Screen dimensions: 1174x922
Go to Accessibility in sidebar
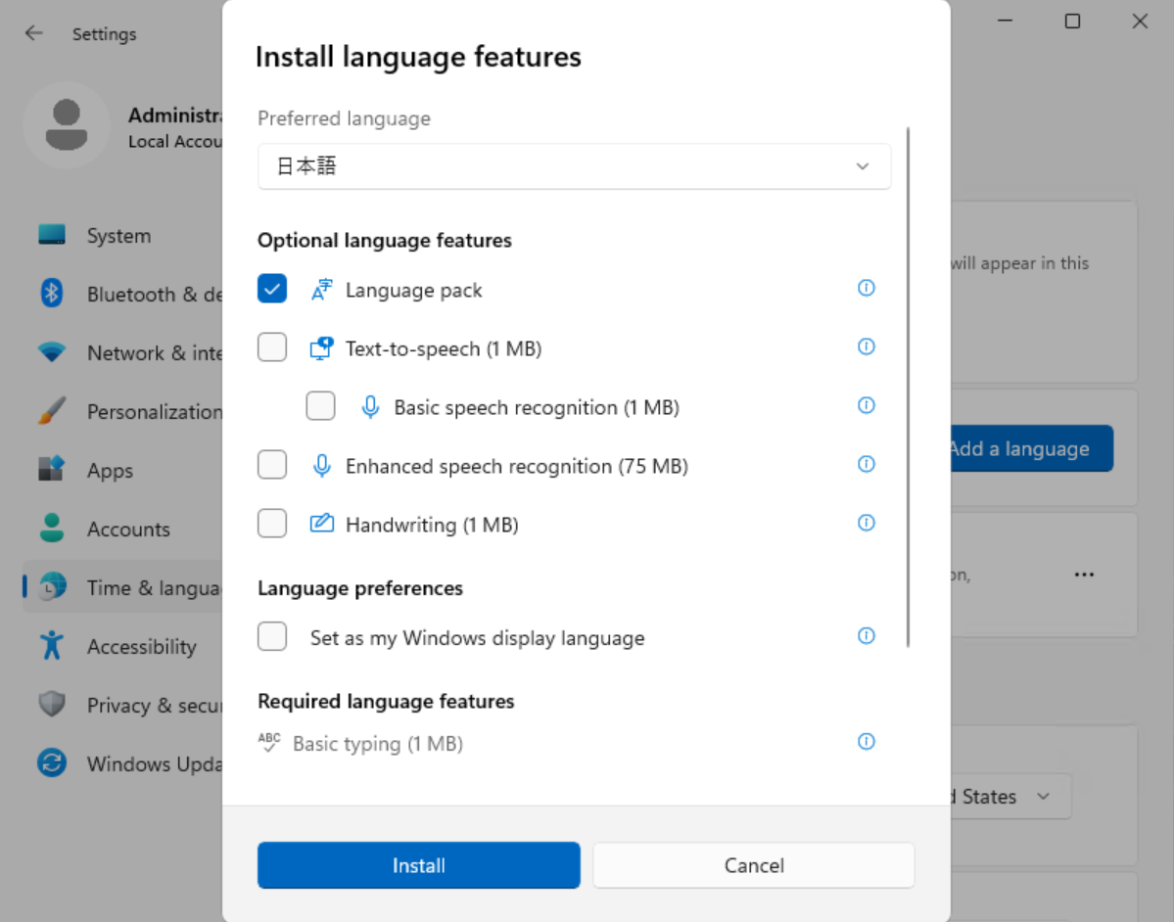tap(141, 647)
